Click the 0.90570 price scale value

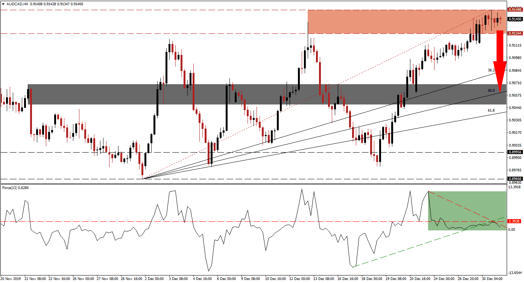tap(514, 95)
